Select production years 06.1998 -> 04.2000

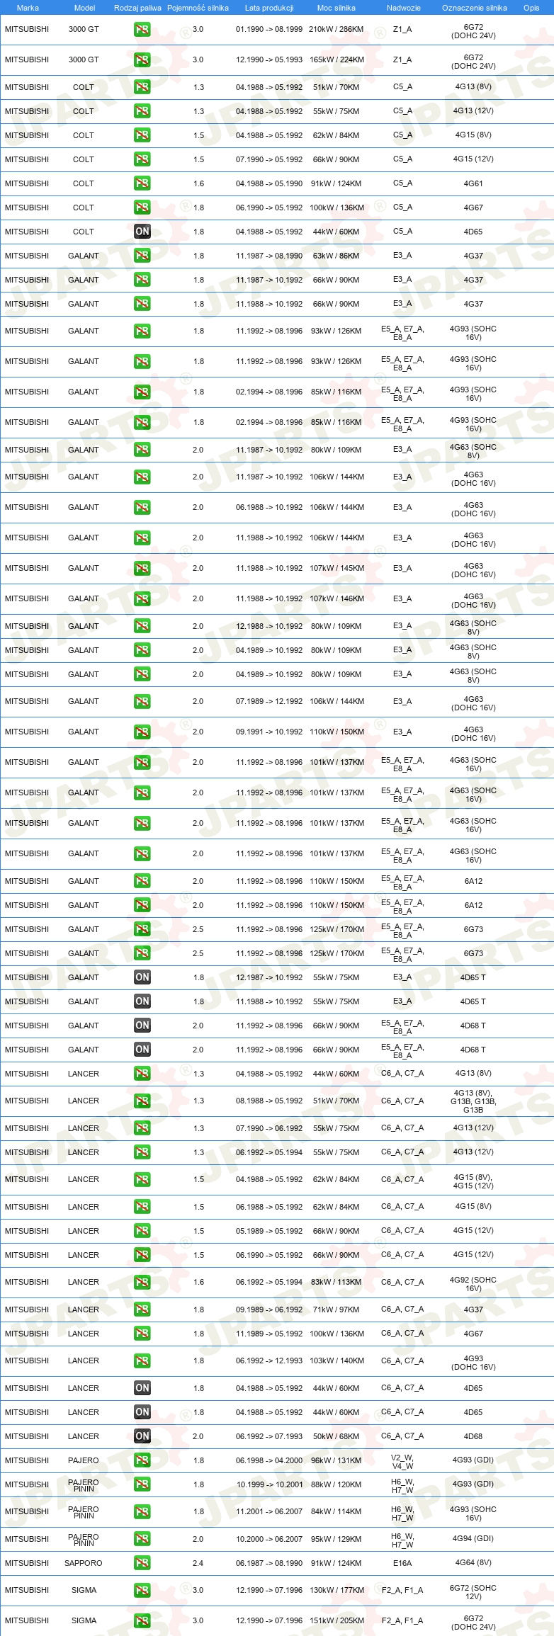coord(269,1460)
